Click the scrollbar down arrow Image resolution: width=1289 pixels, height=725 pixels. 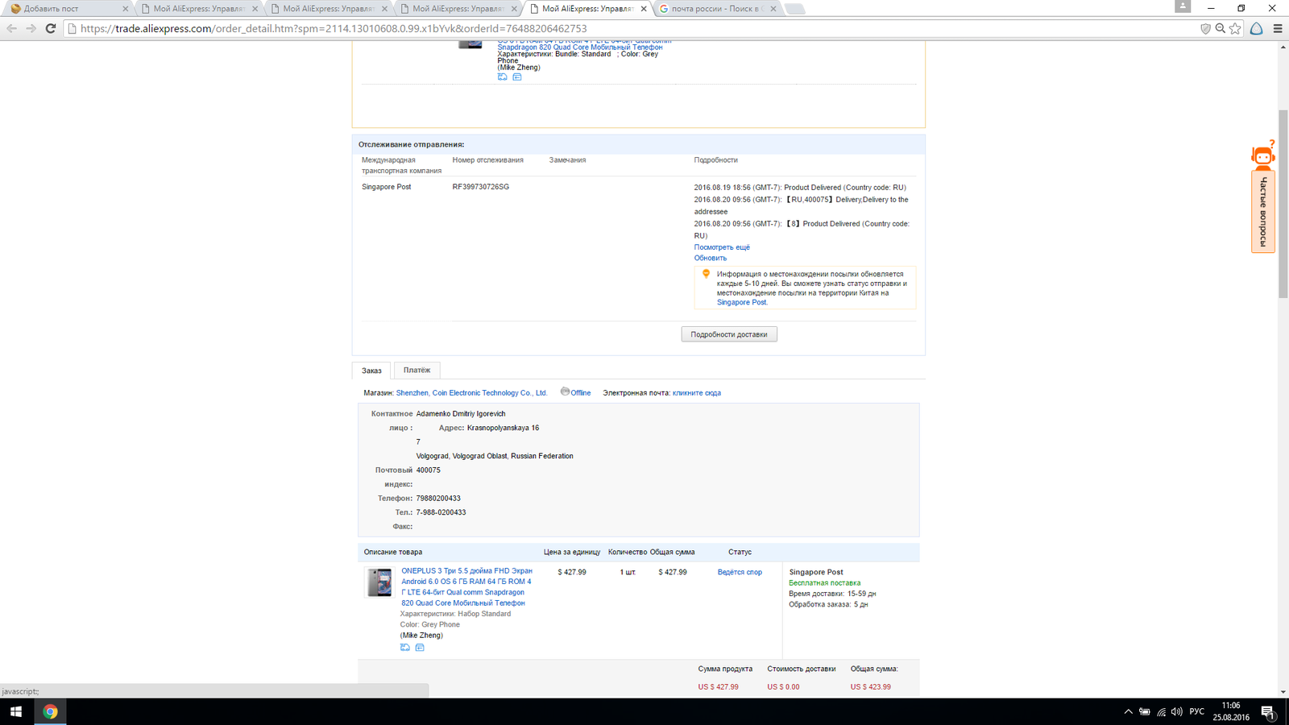[x=1283, y=692]
